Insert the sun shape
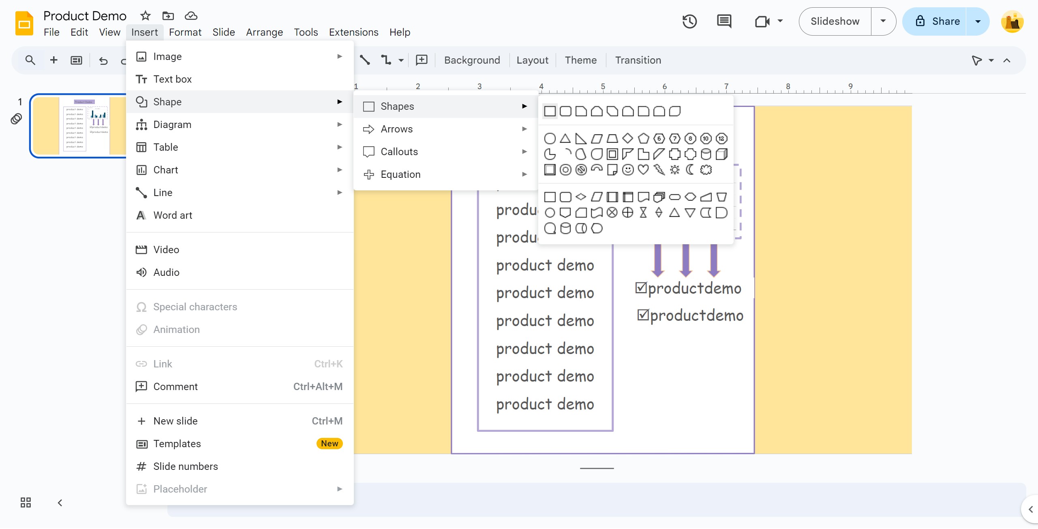1038x529 pixels. (674, 170)
